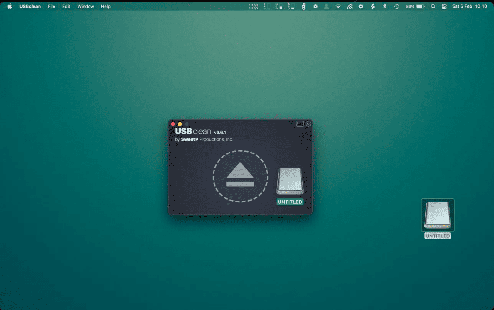Viewport: 494px width, 310px height.
Task: Click the eject drop zone in USBclean
Action: (240, 176)
